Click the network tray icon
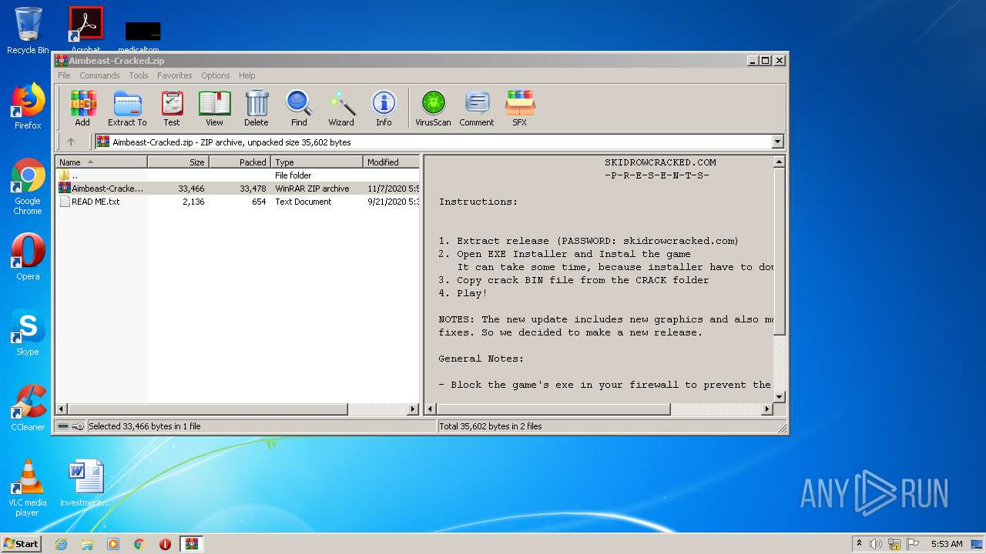The width and height of the screenshot is (986, 554). 894,544
